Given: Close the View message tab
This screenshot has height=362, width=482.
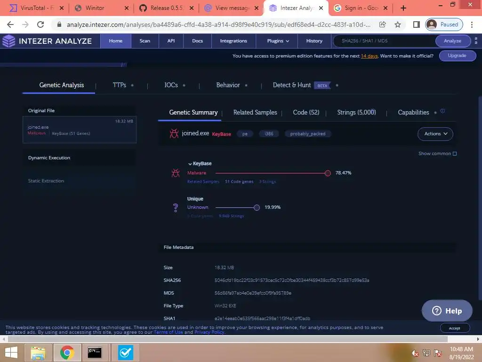Looking at the screenshot, I should click(x=257, y=8).
